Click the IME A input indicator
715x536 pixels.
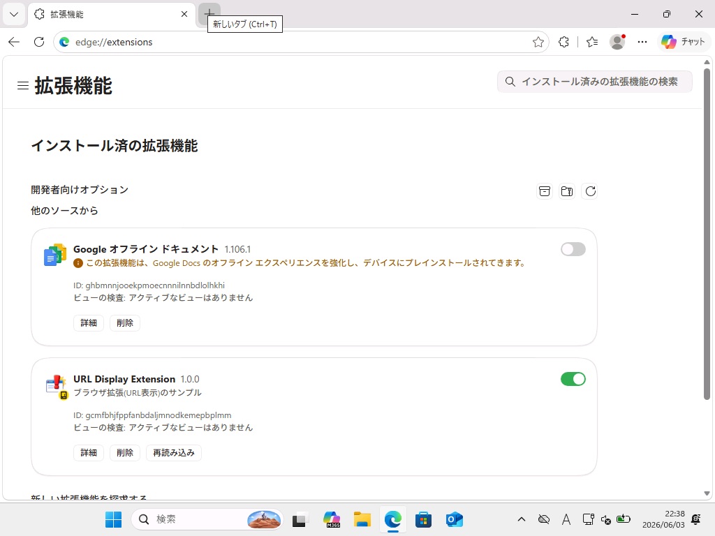point(566,519)
